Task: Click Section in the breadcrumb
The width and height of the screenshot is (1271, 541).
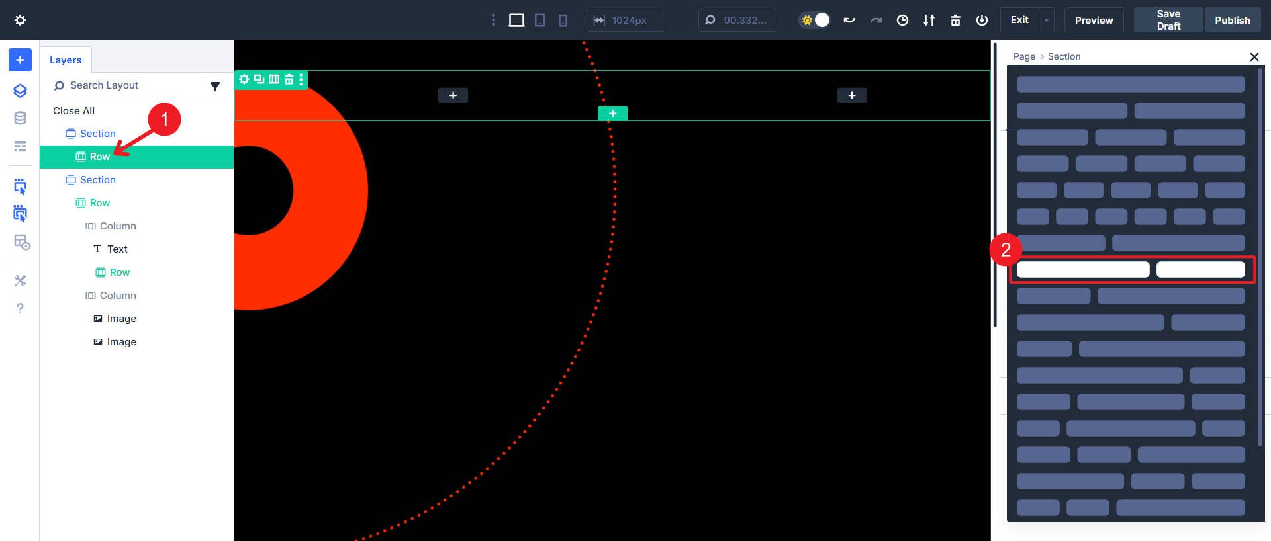Action: [x=1064, y=56]
